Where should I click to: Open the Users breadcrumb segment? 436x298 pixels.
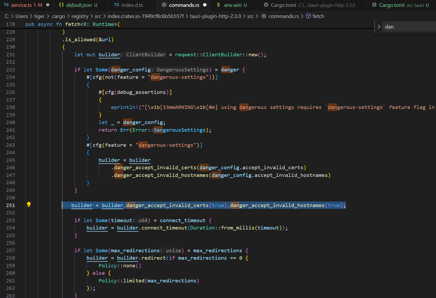(21, 16)
